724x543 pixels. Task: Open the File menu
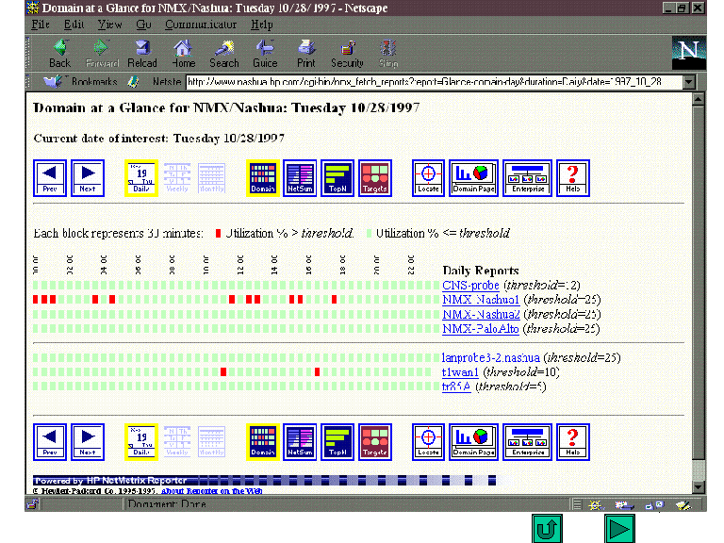coord(41,25)
